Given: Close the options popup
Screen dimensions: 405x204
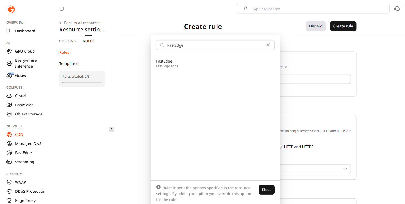Looking at the screenshot, I should click(267, 190).
